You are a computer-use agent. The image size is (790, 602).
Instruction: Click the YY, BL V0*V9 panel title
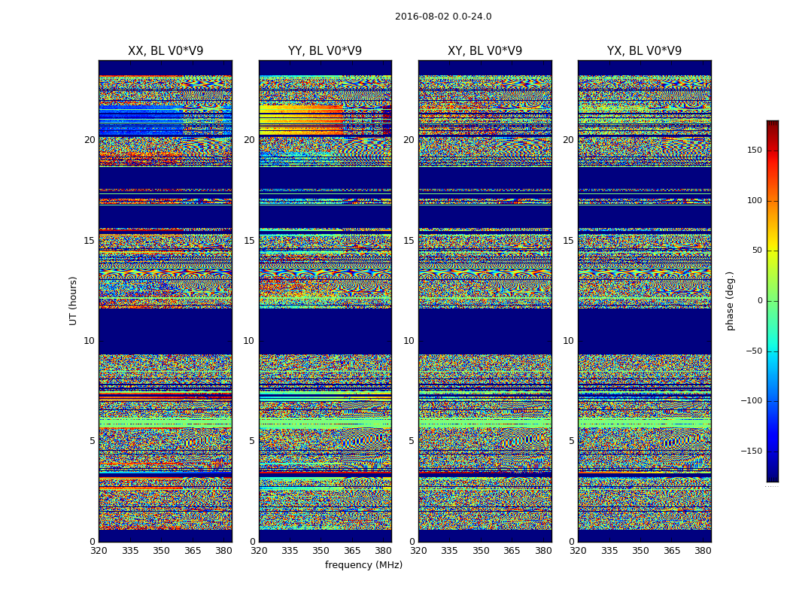(x=325, y=51)
